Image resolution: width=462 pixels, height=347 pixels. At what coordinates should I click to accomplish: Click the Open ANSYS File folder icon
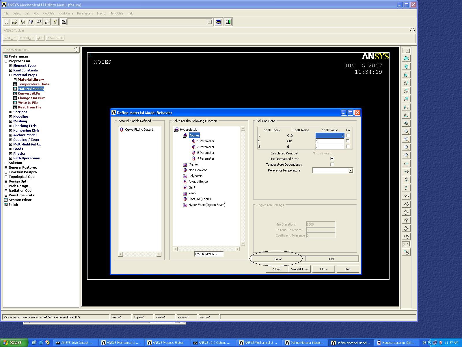[14, 22]
